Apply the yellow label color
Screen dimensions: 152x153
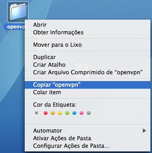[x=60, y=113]
